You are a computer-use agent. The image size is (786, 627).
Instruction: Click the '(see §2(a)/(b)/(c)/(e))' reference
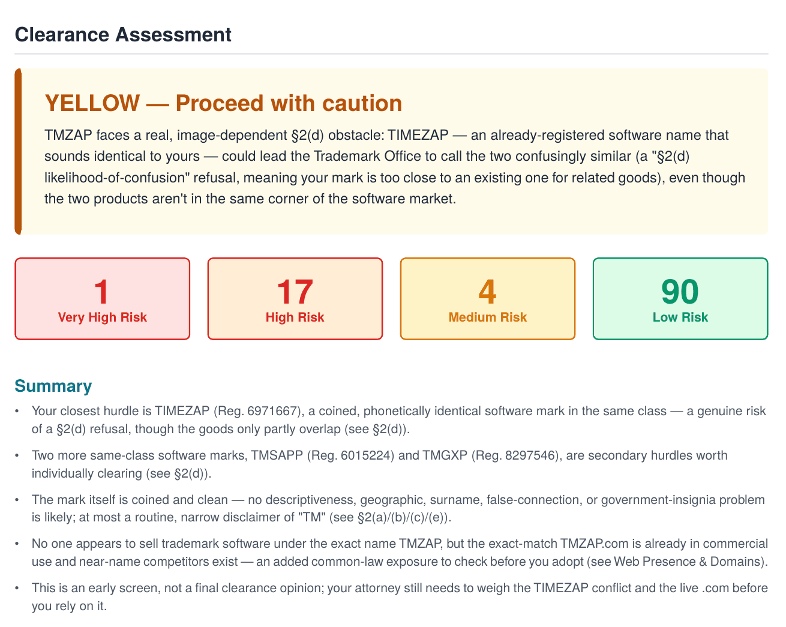click(390, 517)
